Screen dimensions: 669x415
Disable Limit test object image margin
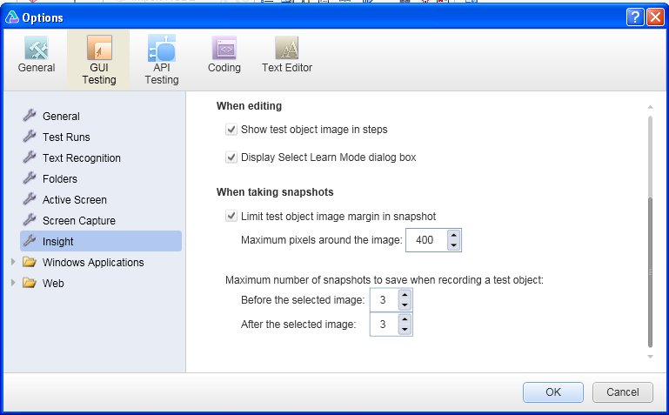point(231,217)
